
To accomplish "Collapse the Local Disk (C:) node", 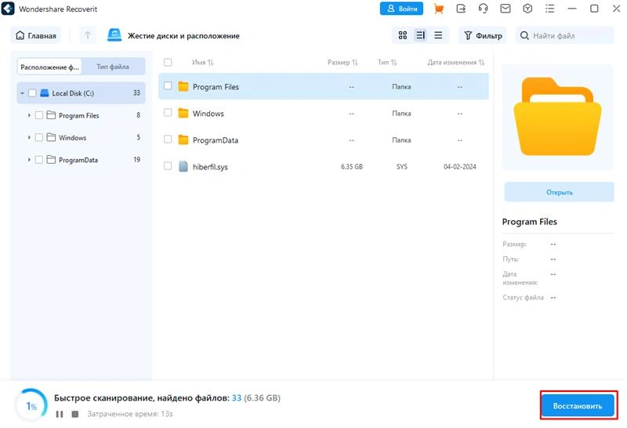I will [x=21, y=93].
